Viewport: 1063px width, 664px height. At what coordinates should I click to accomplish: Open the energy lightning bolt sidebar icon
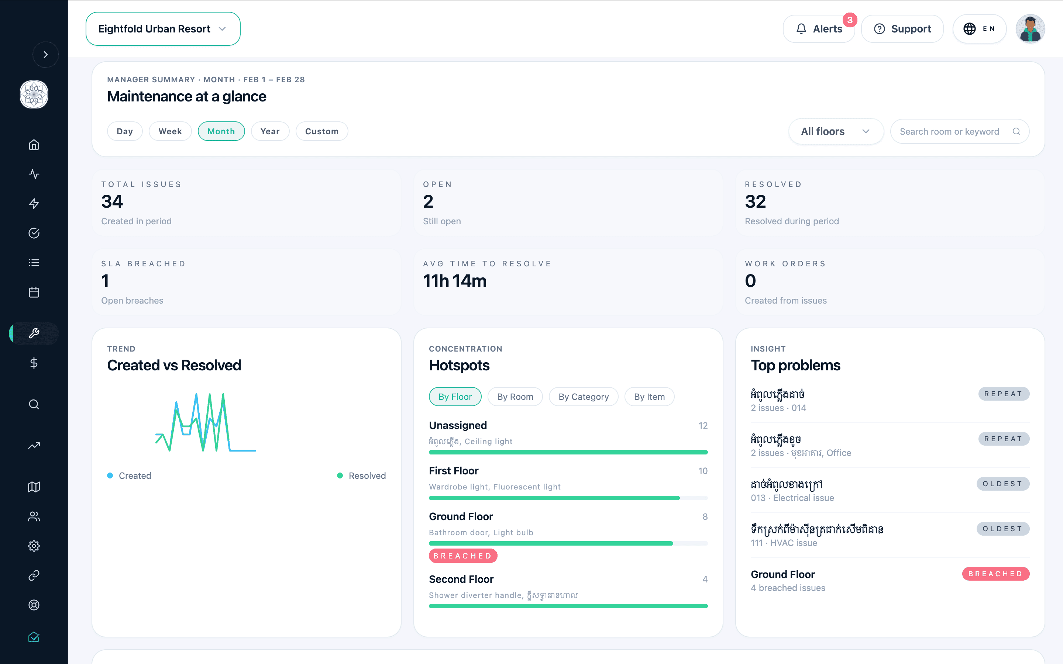click(x=34, y=203)
